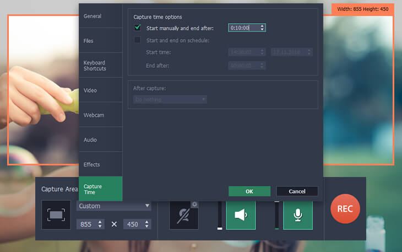The height and width of the screenshot is (252, 402).
Task: Open webcam settings via small gear icon
Action: coord(194,205)
